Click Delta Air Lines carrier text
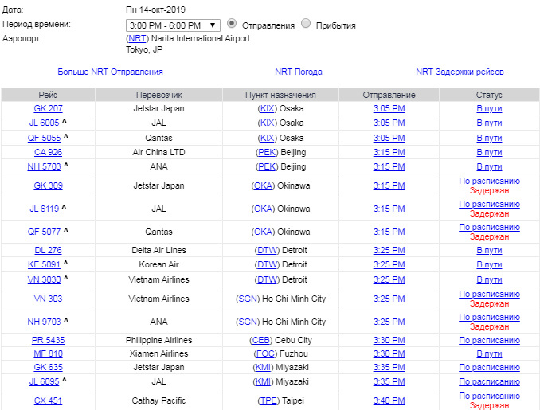Viewport: 540px width, 410px height. (x=158, y=250)
